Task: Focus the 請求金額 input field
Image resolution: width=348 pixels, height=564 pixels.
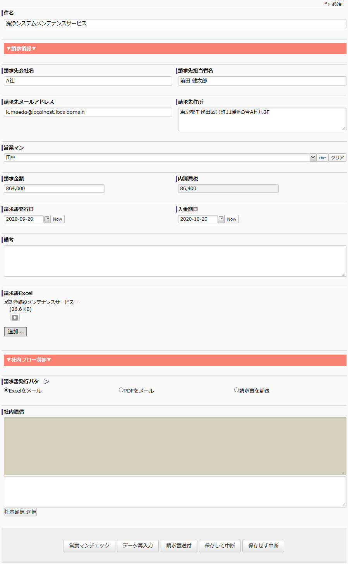Action: tap(54, 189)
